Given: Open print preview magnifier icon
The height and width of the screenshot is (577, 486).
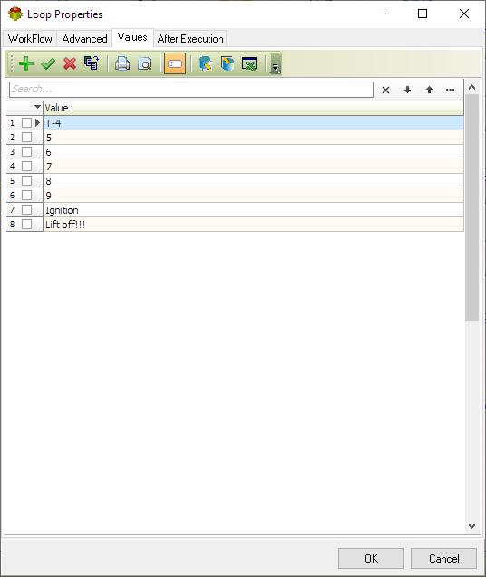Looking at the screenshot, I should coord(144,63).
